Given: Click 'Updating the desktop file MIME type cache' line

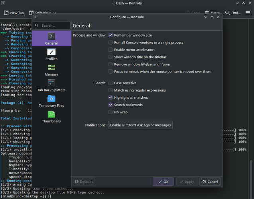Looking at the screenshot, I should tap(59, 193).
